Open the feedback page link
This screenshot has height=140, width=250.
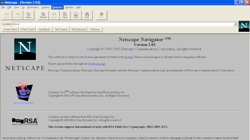tap(97, 64)
